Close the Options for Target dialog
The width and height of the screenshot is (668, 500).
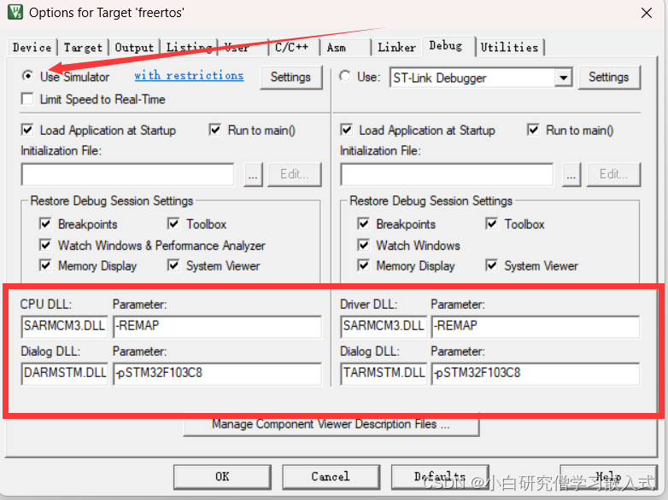point(647,13)
